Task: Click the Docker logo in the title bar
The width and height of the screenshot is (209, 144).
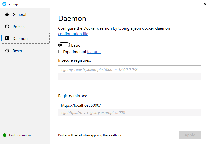Action: point(4,4)
